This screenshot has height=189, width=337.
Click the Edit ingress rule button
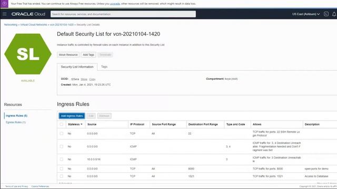(x=91, y=116)
